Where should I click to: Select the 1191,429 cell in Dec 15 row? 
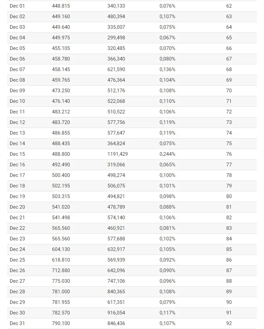[117, 154]
